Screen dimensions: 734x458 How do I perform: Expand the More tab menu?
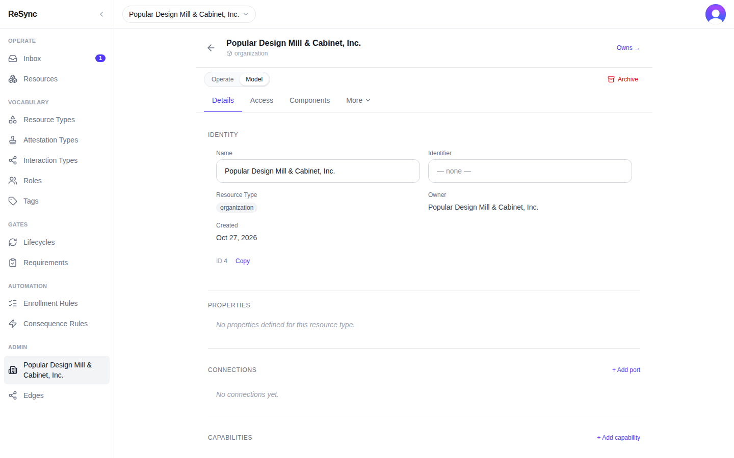[358, 100]
